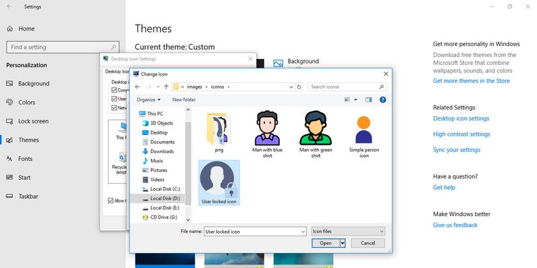Screen dimensions: 537x268
Task: Open the Organize menu
Action: point(148,100)
